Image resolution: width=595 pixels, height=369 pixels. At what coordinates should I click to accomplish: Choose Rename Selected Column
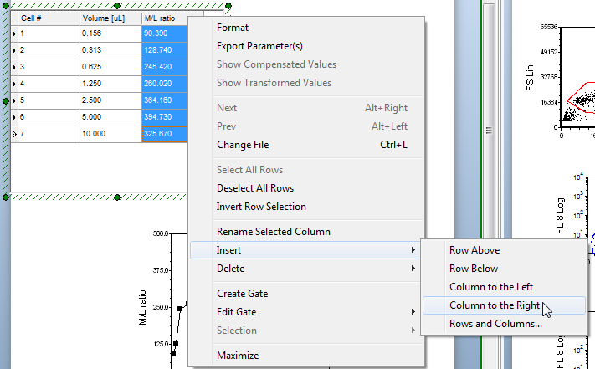coord(273,232)
